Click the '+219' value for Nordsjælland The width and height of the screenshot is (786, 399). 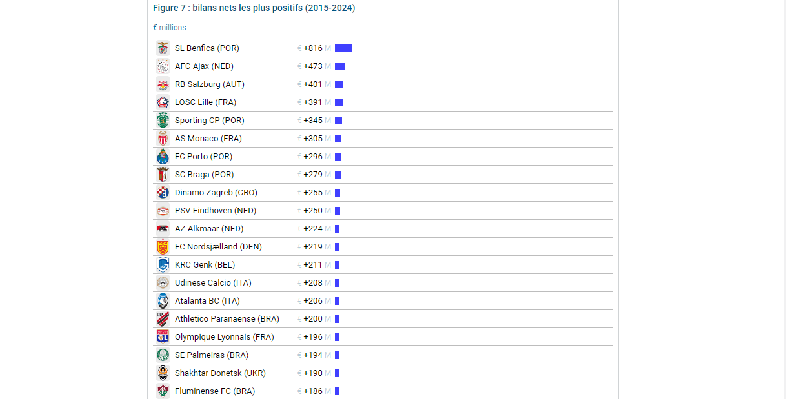tap(313, 247)
